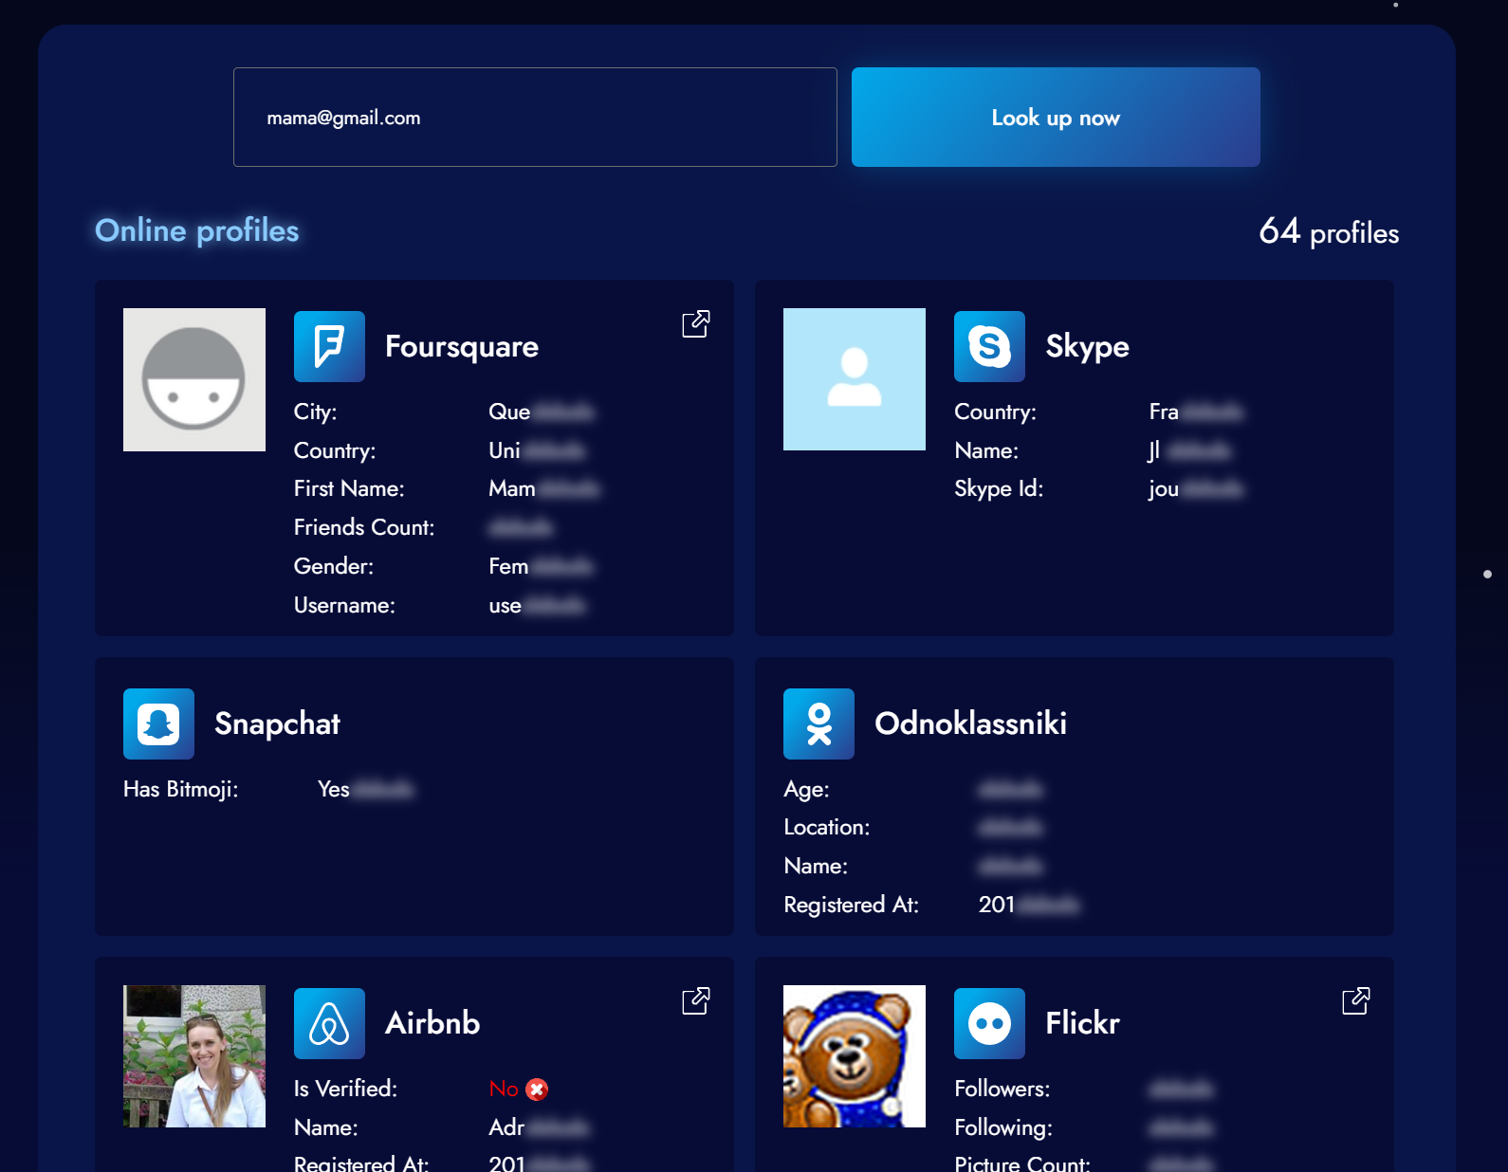The height and width of the screenshot is (1172, 1508).
Task: Click the Skype card title
Action: pyautogui.click(x=1087, y=347)
